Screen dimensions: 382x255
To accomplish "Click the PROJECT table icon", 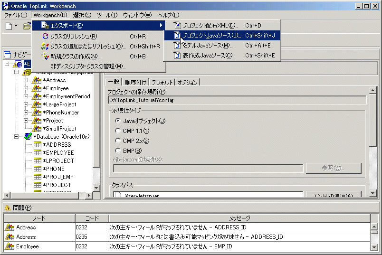I will (38, 185).
